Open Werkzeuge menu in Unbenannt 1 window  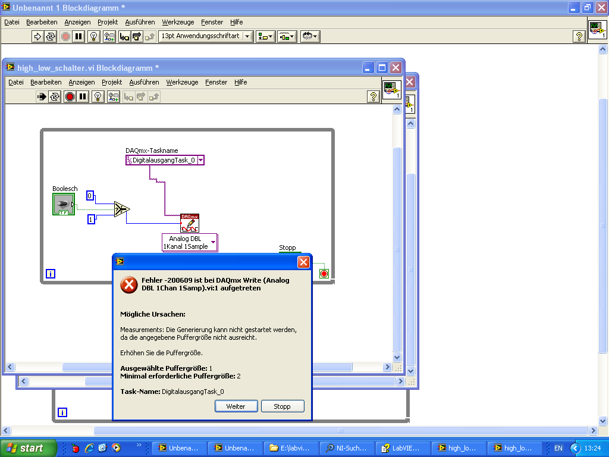click(x=178, y=22)
